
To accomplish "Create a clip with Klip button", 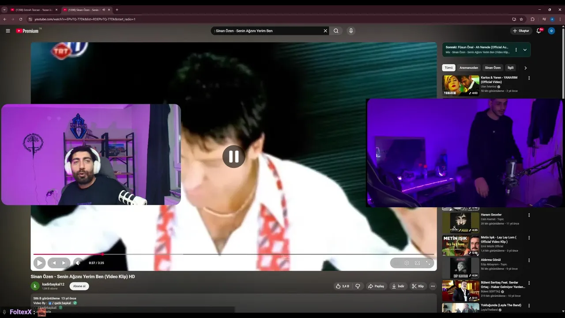I will click(x=418, y=286).
